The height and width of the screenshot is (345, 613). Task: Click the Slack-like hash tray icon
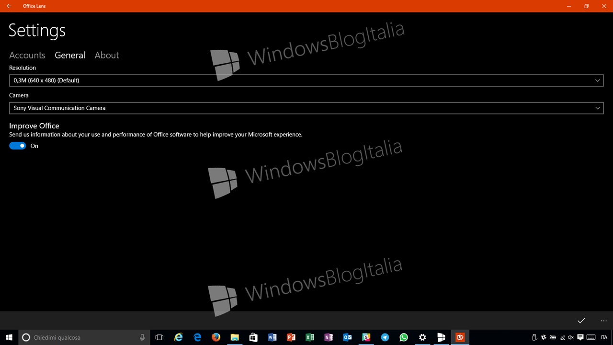click(544, 337)
